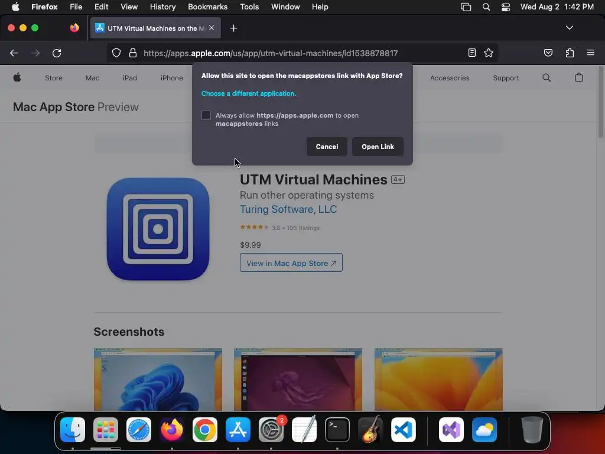The image size is (605, 454).
Task: Click the pinned Firefox View tab icon
Action: coord(74,28)
